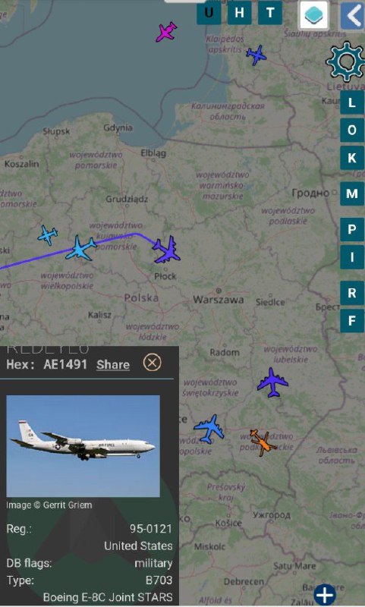Toggle the U button at the top
The image size is (365, 607).
pos(209,13)
